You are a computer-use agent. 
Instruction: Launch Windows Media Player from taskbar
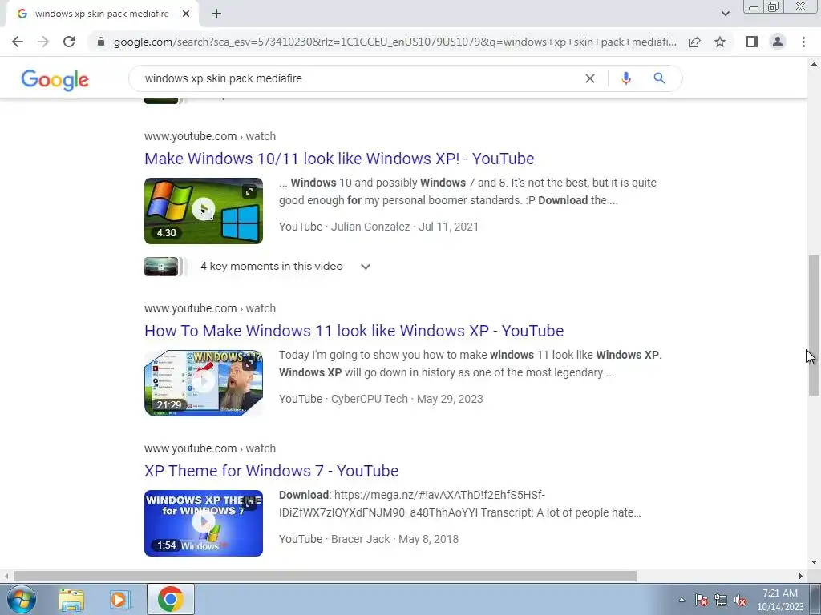[119, 599]
